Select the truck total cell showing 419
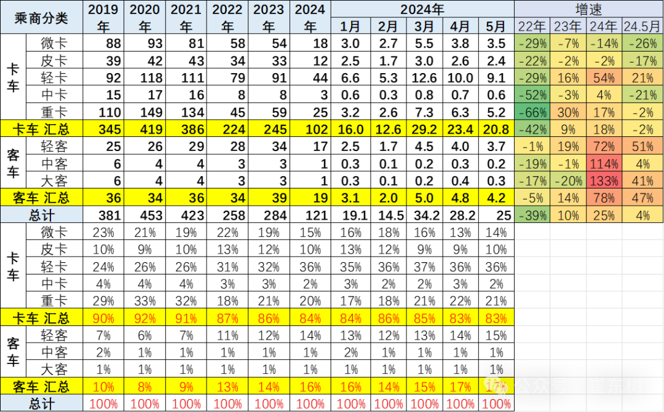Viewport: 664px width, 412px height. click(144, 130)
